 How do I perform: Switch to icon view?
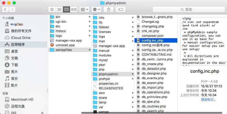(x=52, y=9)
